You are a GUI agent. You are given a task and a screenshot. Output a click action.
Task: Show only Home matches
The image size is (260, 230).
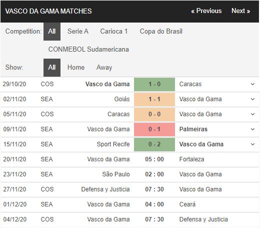pyautogui.click(x=76, y=68)
